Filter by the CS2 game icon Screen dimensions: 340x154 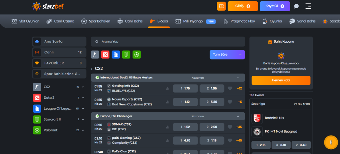pyautogui.click(x=95, y=54)
